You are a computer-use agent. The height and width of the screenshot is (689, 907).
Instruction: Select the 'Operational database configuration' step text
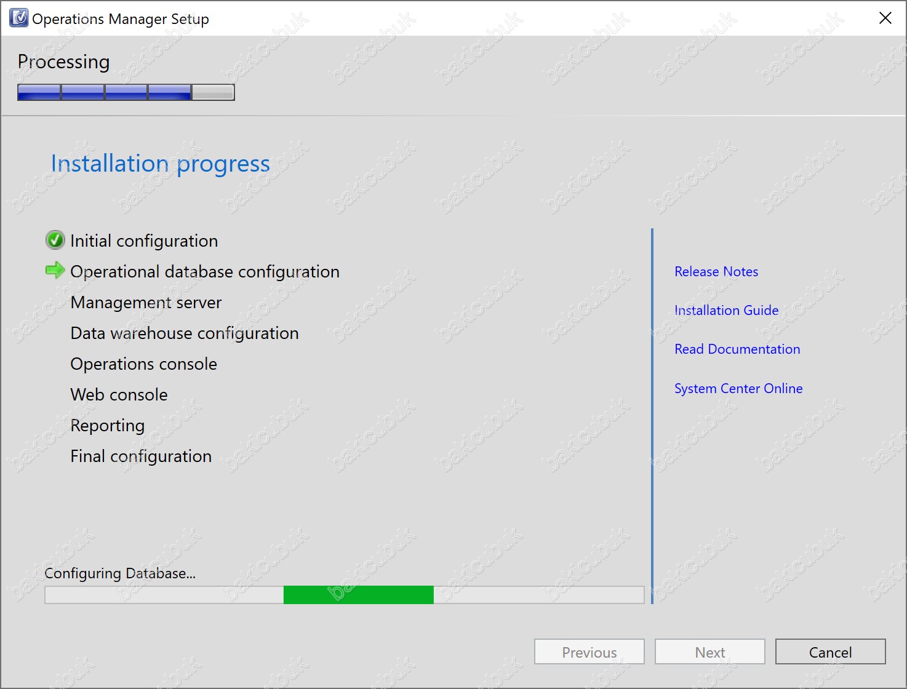205,271
